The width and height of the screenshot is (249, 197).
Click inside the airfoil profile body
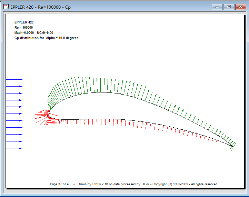103,107
